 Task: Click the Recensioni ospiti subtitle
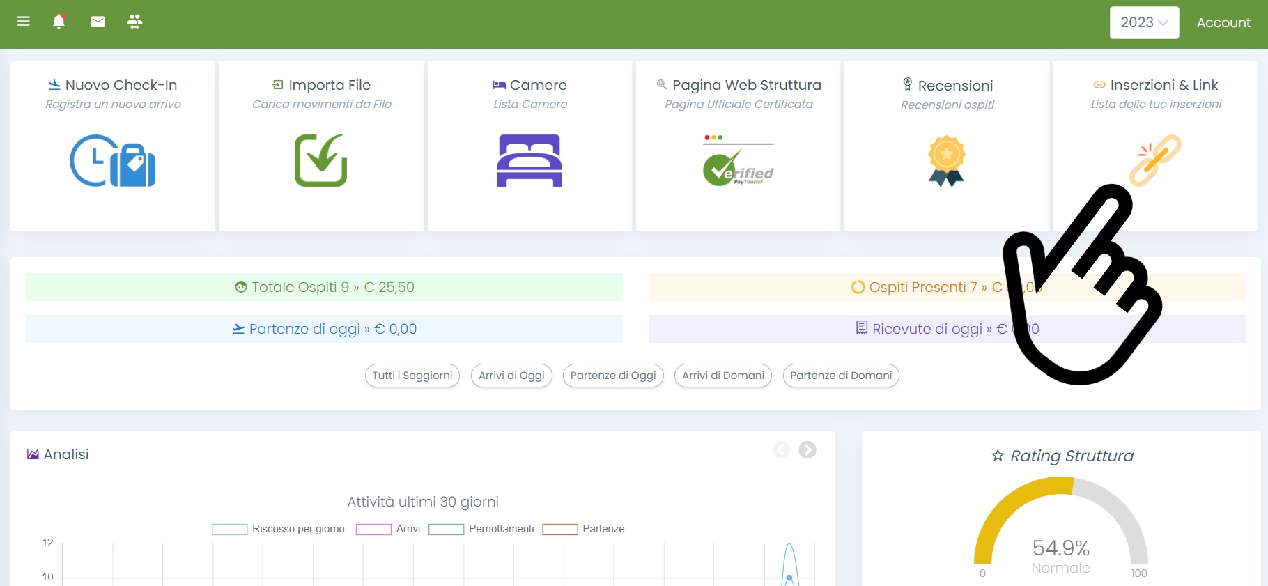pyautogui.click(x=947, y=105)
